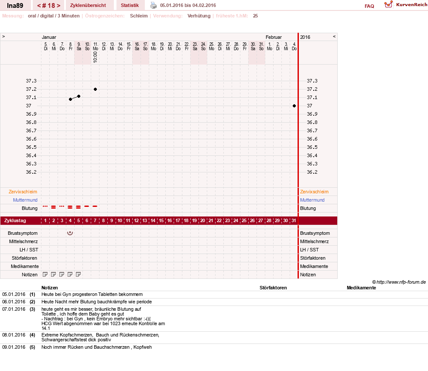
Task: Go to previous cycle using < arrow
Action: pyautogui.click(x=39, y=6)
